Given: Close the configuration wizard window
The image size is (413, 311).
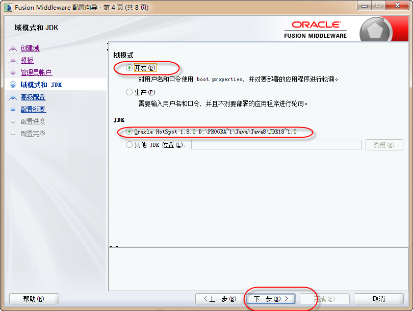Looking at the screenshot, I should coord(398,6).
